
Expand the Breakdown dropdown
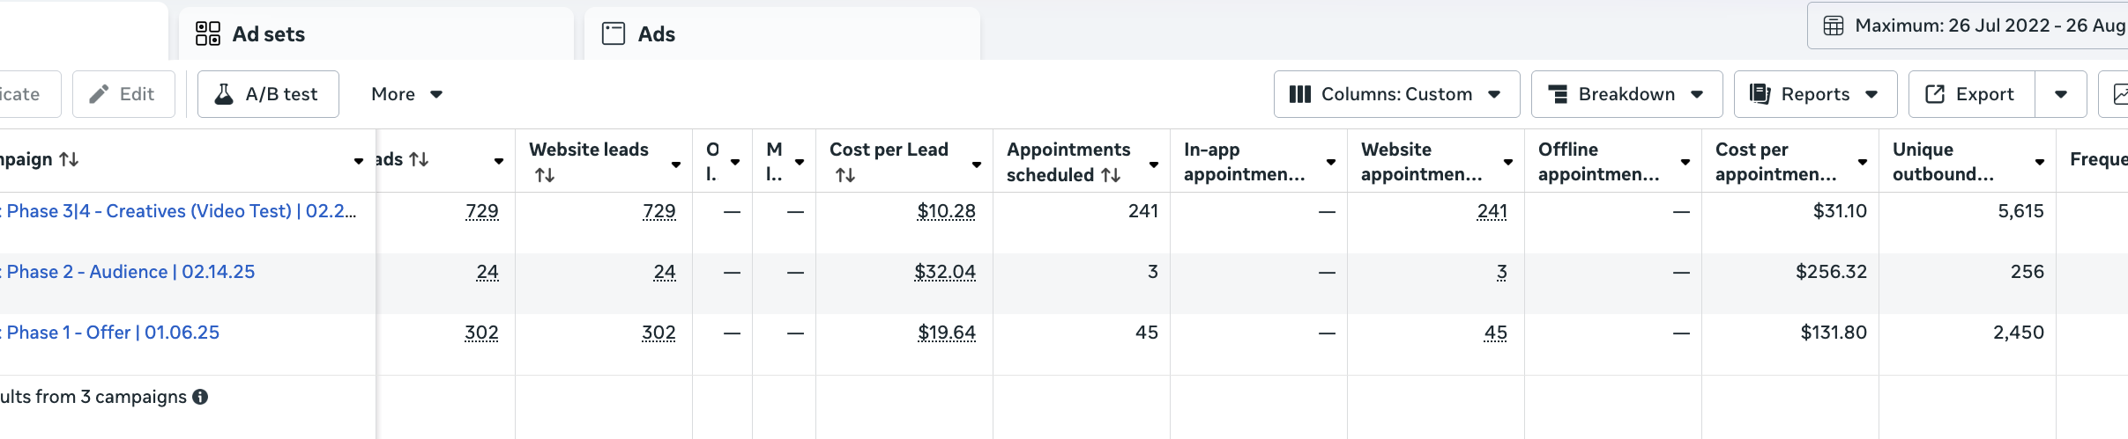[x=1626, y=94]
